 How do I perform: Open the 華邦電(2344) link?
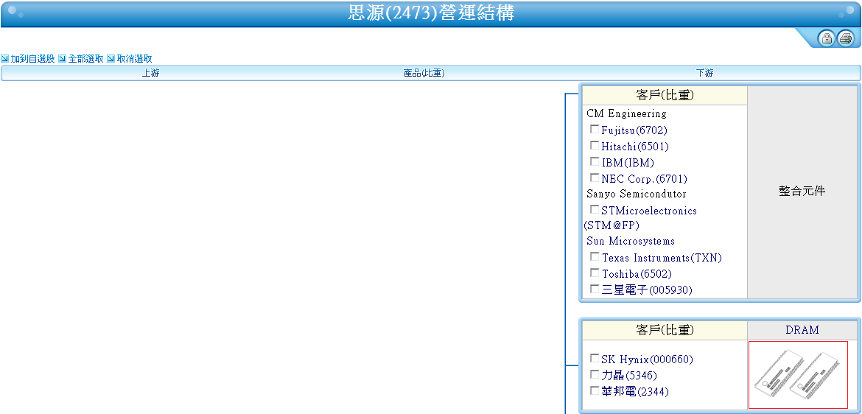coord(635,392)
